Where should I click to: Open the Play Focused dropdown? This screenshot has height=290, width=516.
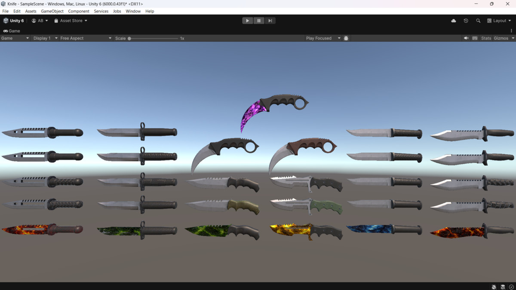click(x=323, y=38)
